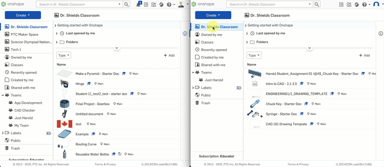Open help question-mark menu in right window
The image size is (384, 167).
(366, 5)
